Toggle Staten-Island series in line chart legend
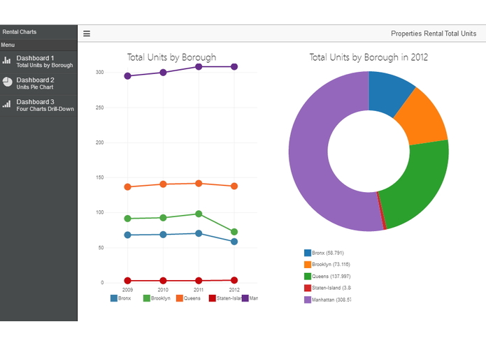The height and width of the screenshot is (345, 486). 225,298
